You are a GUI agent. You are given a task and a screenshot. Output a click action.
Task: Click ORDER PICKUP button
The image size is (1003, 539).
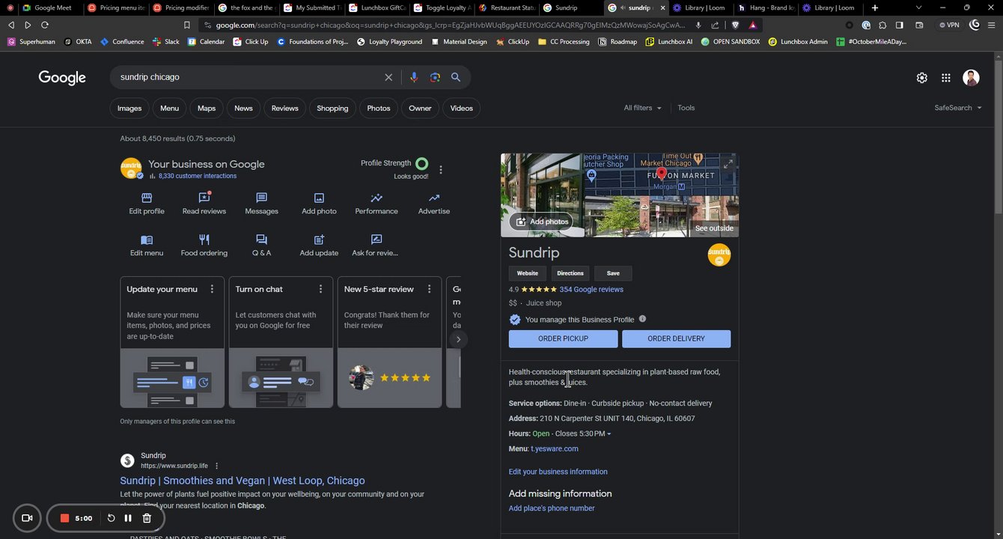click(x=564, y=338)
